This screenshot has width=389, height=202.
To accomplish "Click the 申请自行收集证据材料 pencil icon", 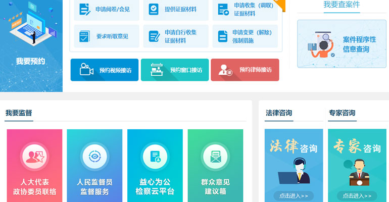I will [x=154, y=36].
